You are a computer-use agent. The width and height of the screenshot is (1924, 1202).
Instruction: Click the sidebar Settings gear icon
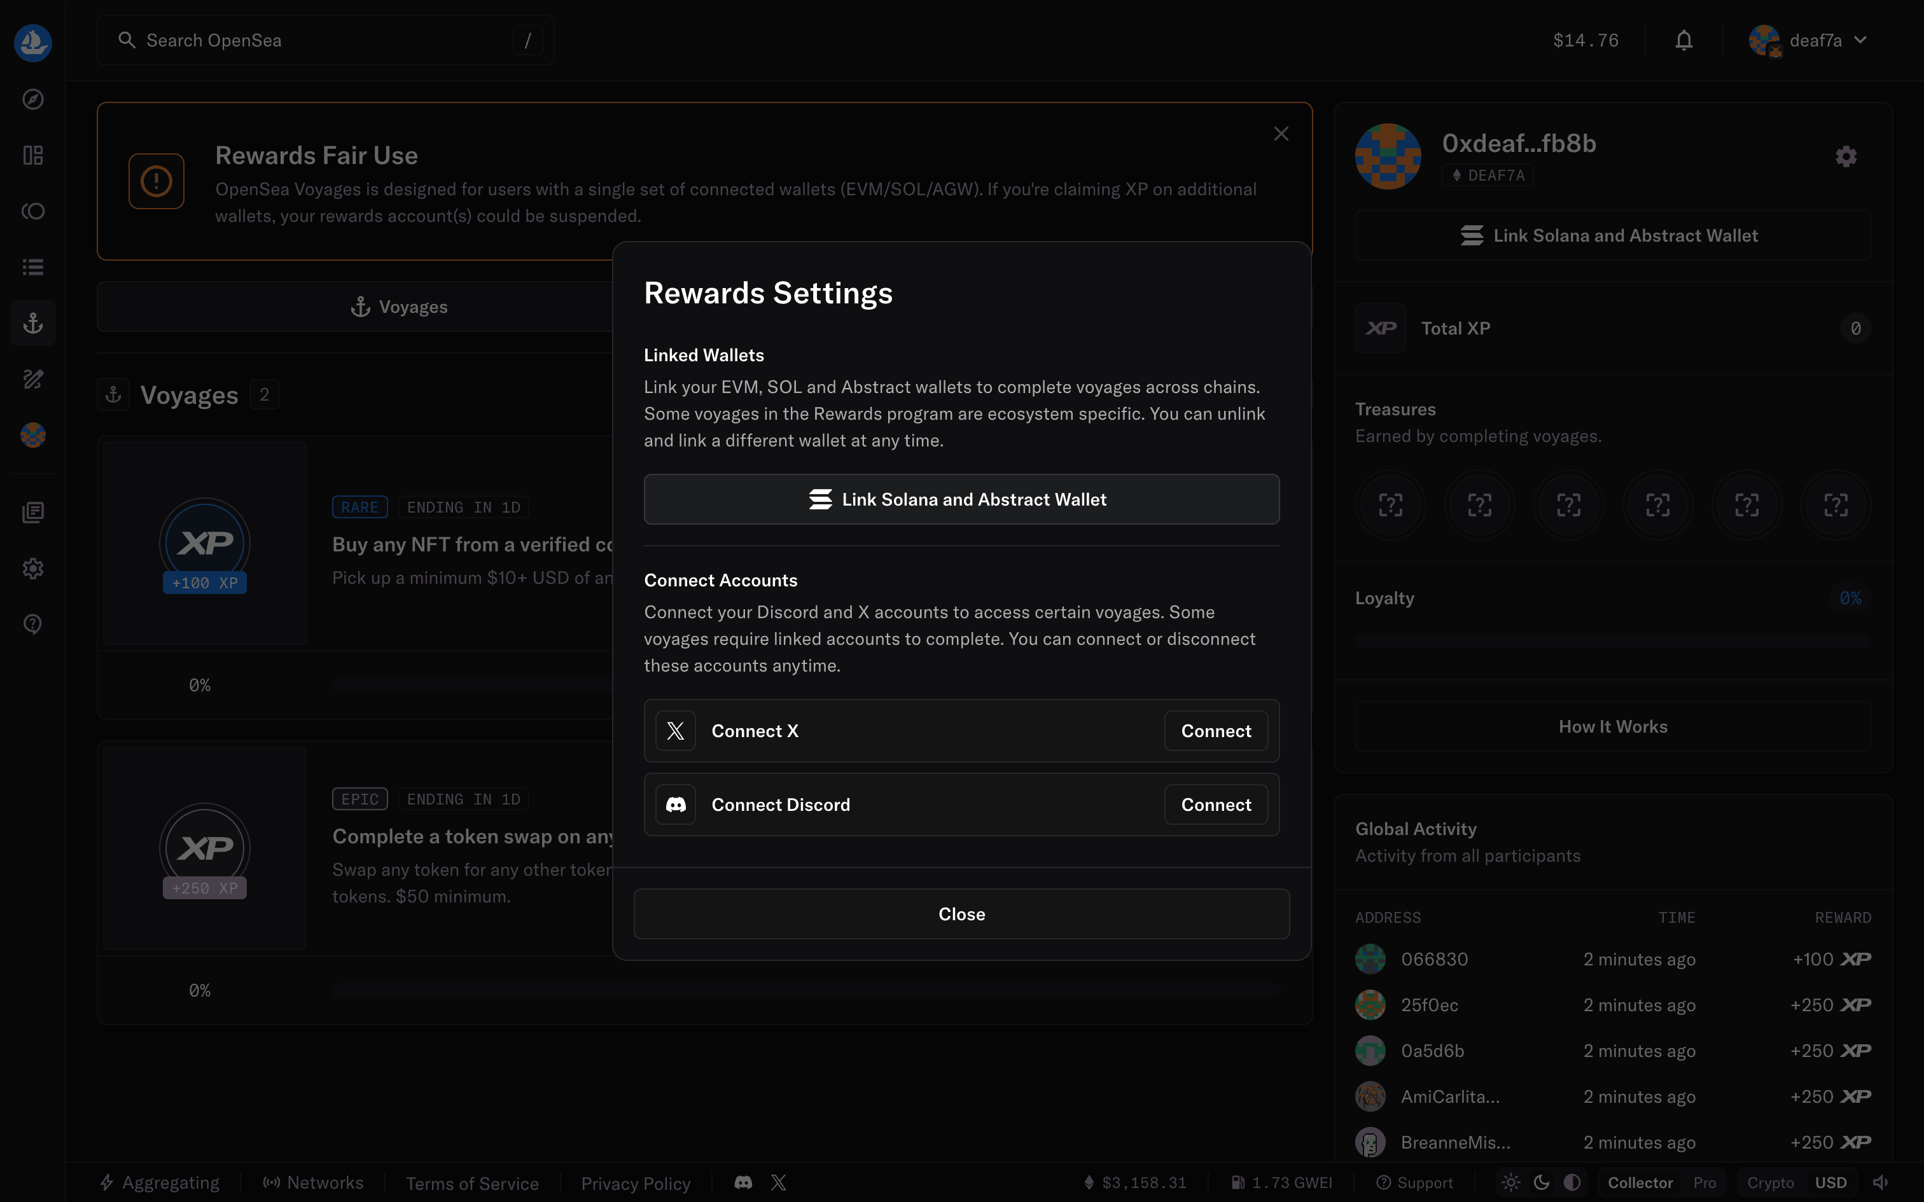click(32, 569)
